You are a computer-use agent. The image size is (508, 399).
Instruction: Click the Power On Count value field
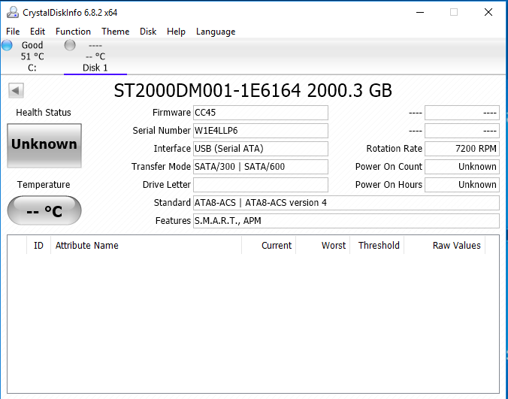pos(462,167)
